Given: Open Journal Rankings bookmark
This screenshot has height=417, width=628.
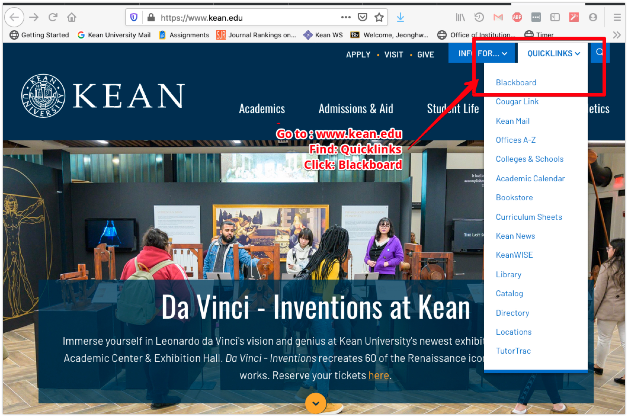Looking at the screenshot, I should [x=256, y=35].
